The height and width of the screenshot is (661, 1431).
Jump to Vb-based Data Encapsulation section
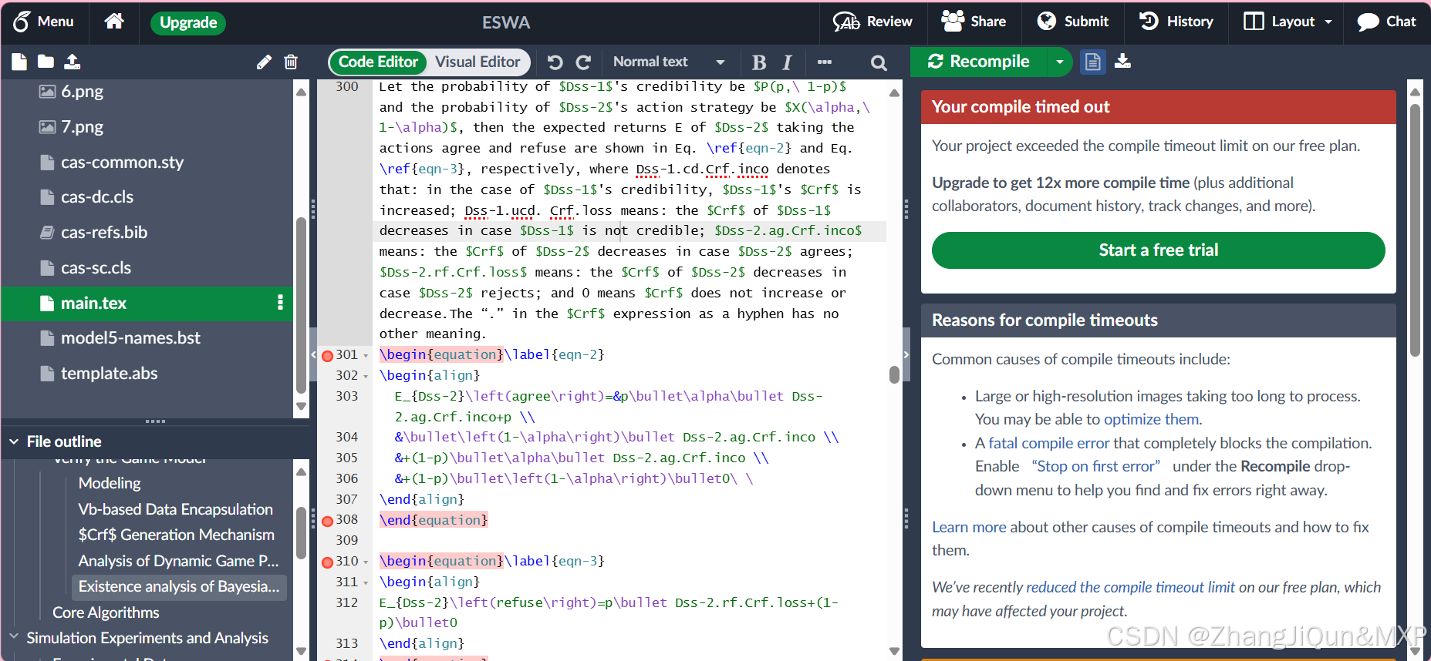point(175,509)
